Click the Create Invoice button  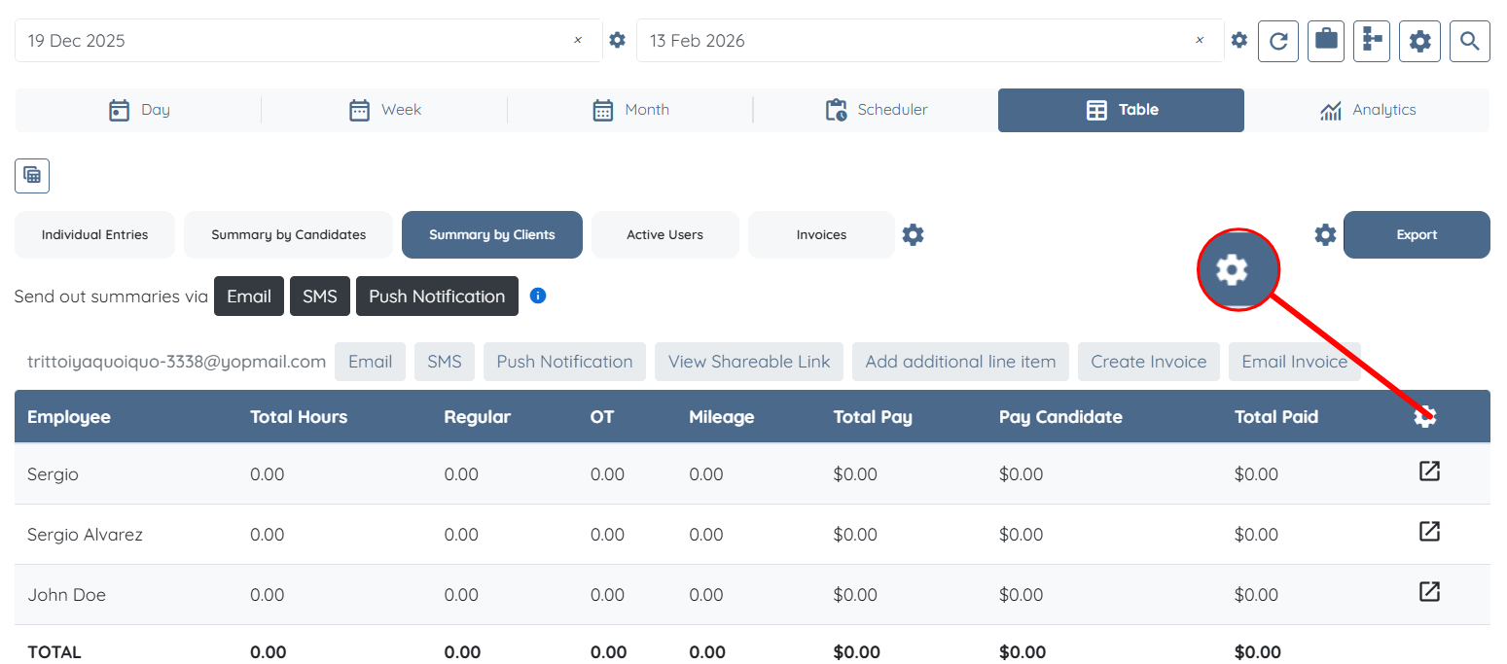[1148, 362]
